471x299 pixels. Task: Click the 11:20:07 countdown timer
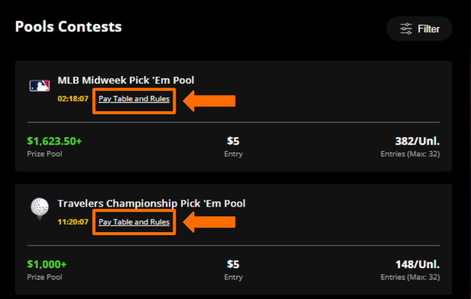[x=73, y=222]
